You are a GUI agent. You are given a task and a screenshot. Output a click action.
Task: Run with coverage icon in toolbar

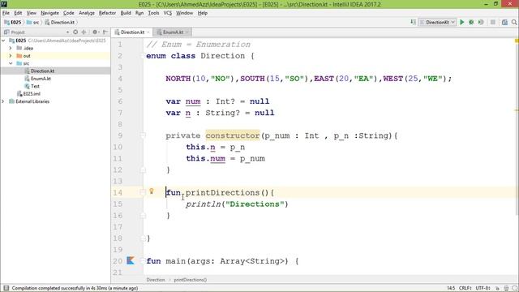point(481,22)
